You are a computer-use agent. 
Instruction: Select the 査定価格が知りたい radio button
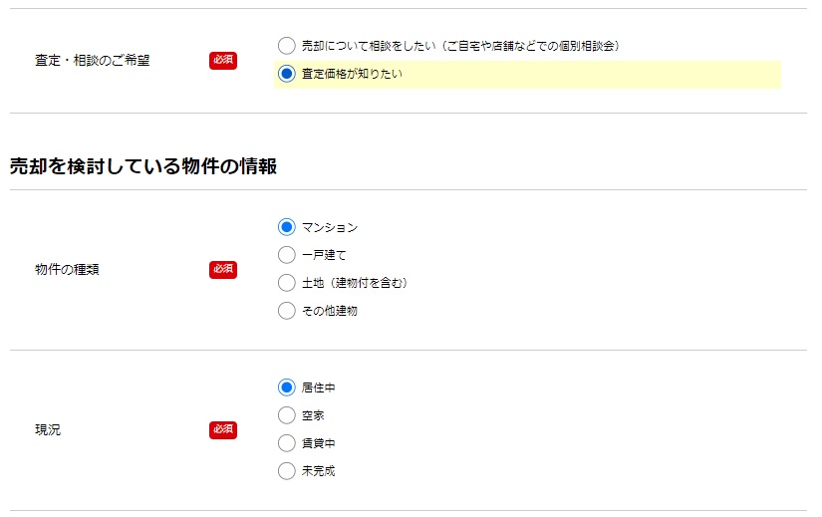[x=286, y=74]
